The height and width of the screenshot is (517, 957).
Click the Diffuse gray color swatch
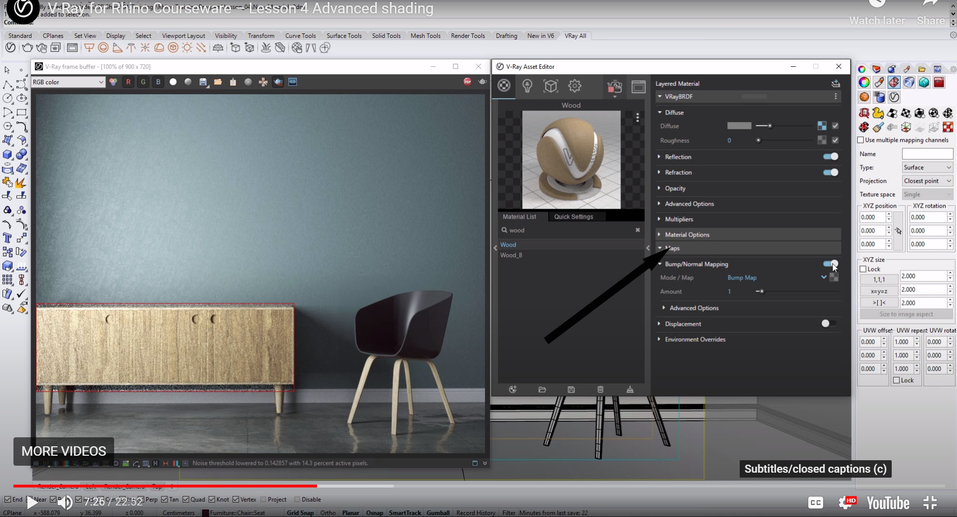[739, 126]
